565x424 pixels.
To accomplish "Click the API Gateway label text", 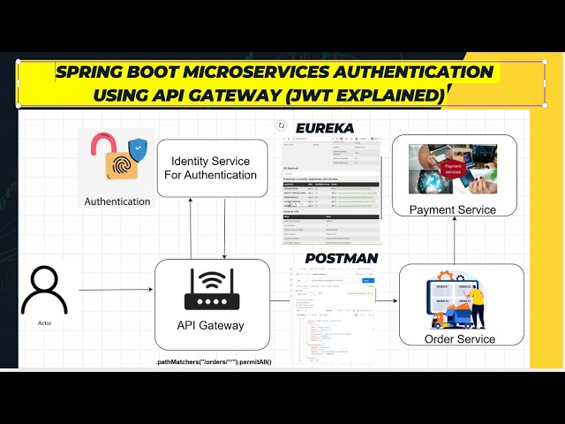I will 210,326.
